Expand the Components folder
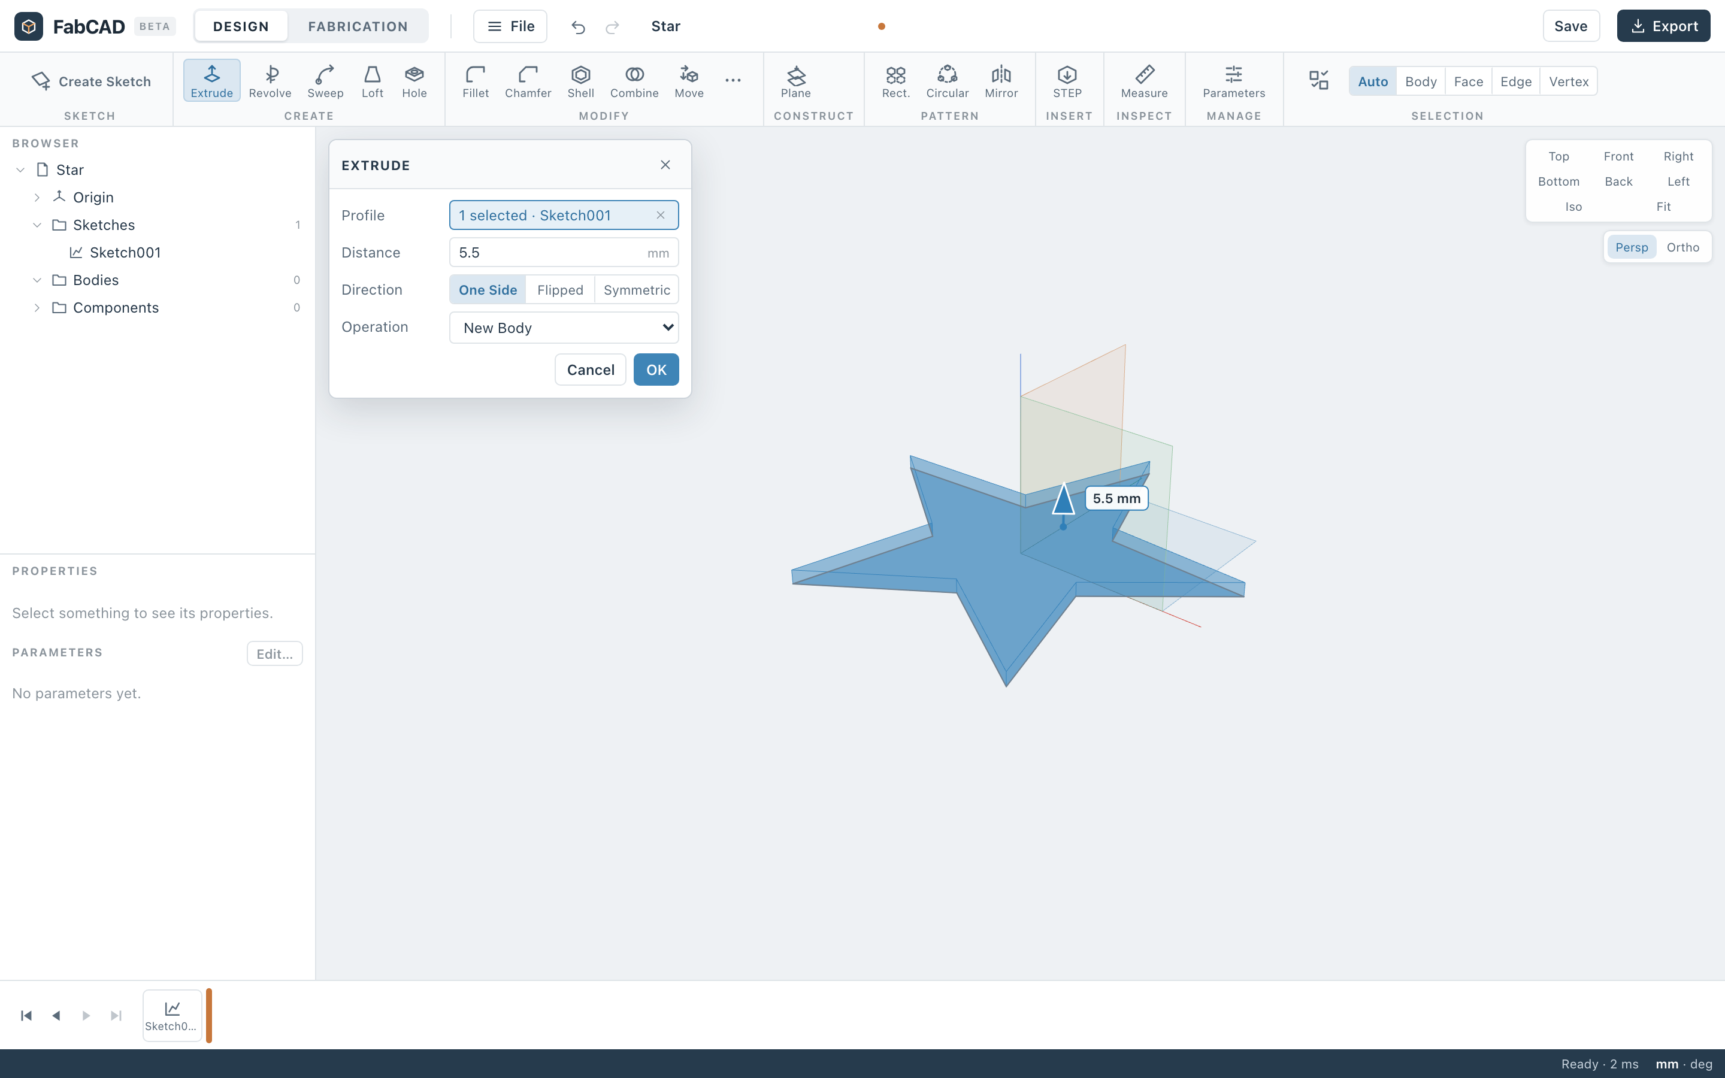 37,308
